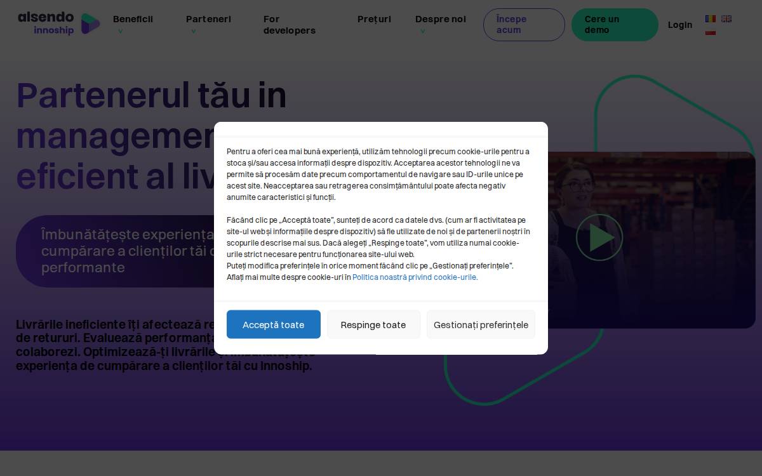The image size is (762, 476).
Task: Expand the Parteneri chevron
Action: coord(193,31)
